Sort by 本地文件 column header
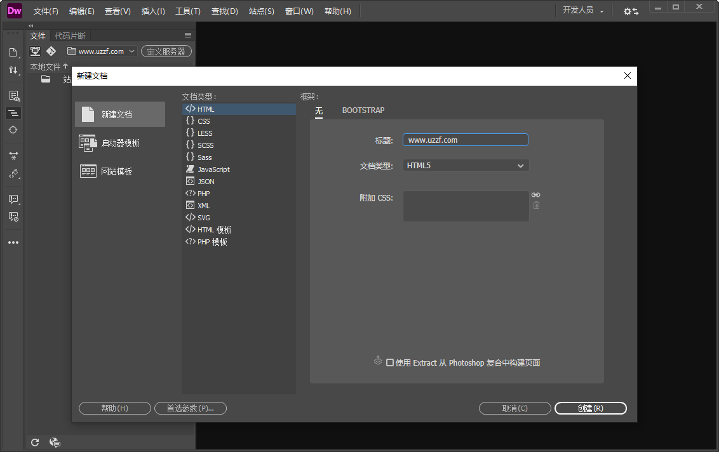 (49, 67)
